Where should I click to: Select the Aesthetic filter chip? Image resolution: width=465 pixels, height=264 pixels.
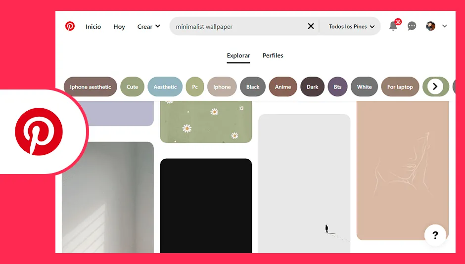(165, 87)
